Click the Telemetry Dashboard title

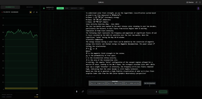click(11, 12)
